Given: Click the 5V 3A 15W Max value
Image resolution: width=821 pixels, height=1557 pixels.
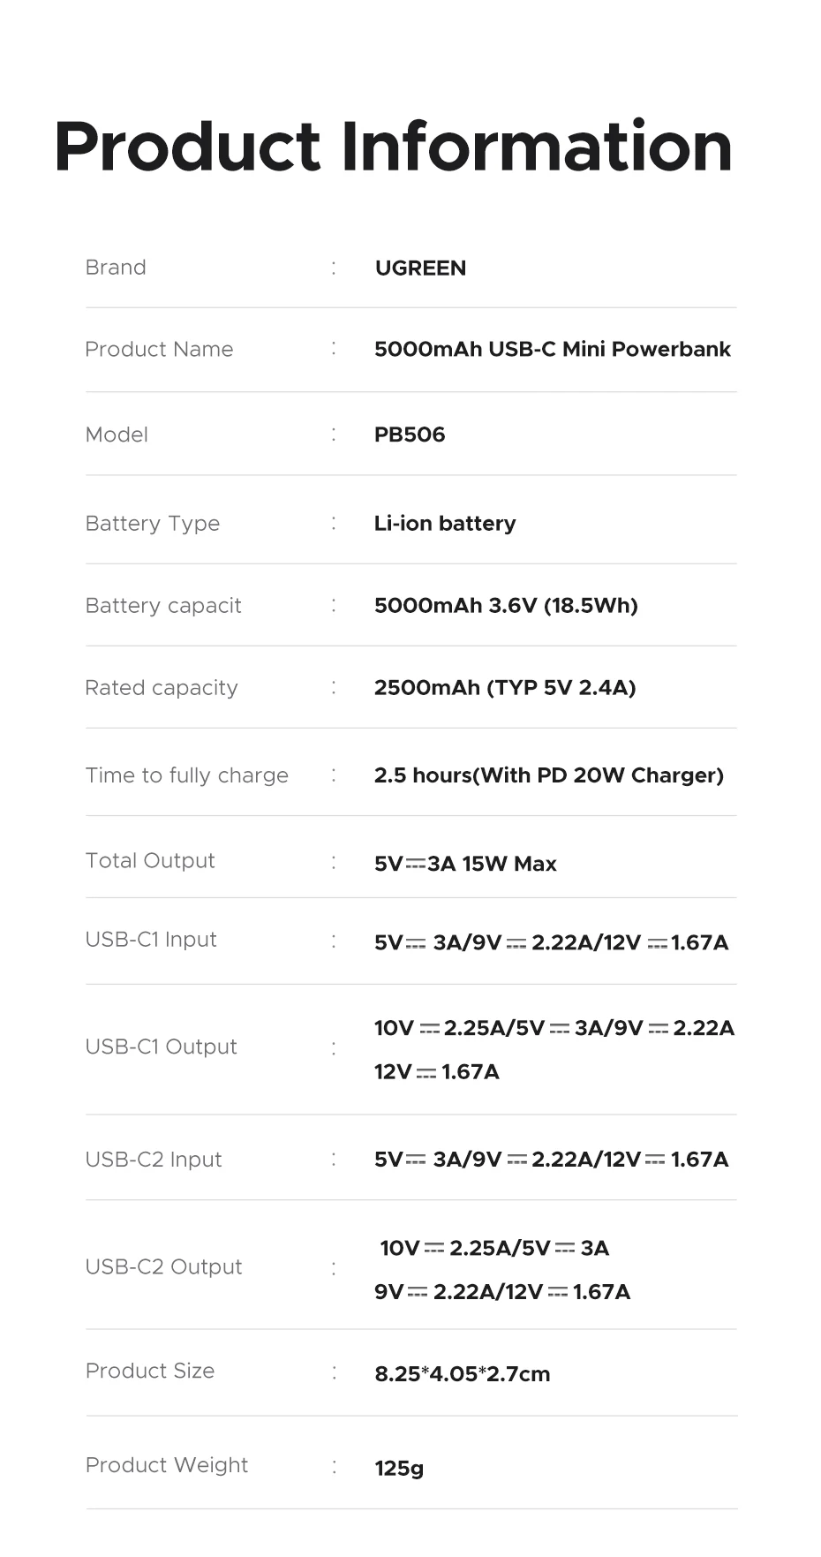Looking at the screenshot, I should pyautogui.click(x=465, y=864).
